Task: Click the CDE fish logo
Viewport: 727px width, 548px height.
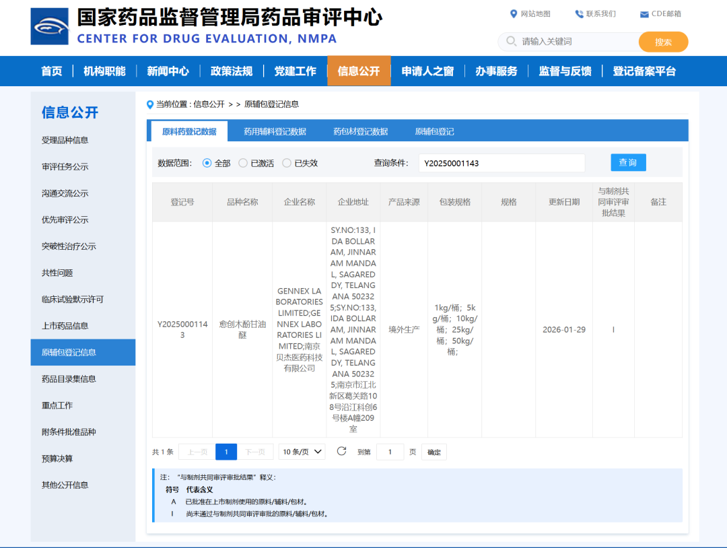Action: click(x=48, y=26)
